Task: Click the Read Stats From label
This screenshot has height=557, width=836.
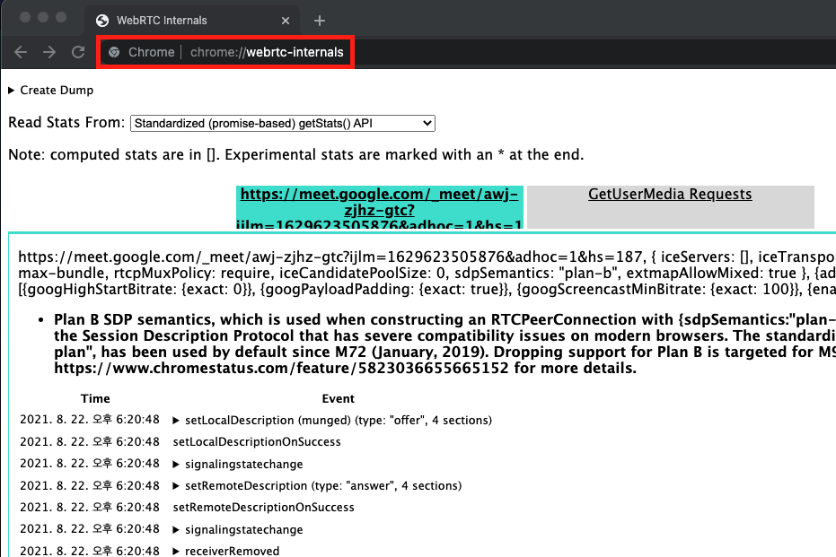Action: [x=66, y=123]
